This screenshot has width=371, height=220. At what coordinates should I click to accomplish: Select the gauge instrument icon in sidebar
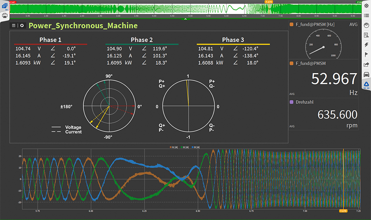[366, 25]
